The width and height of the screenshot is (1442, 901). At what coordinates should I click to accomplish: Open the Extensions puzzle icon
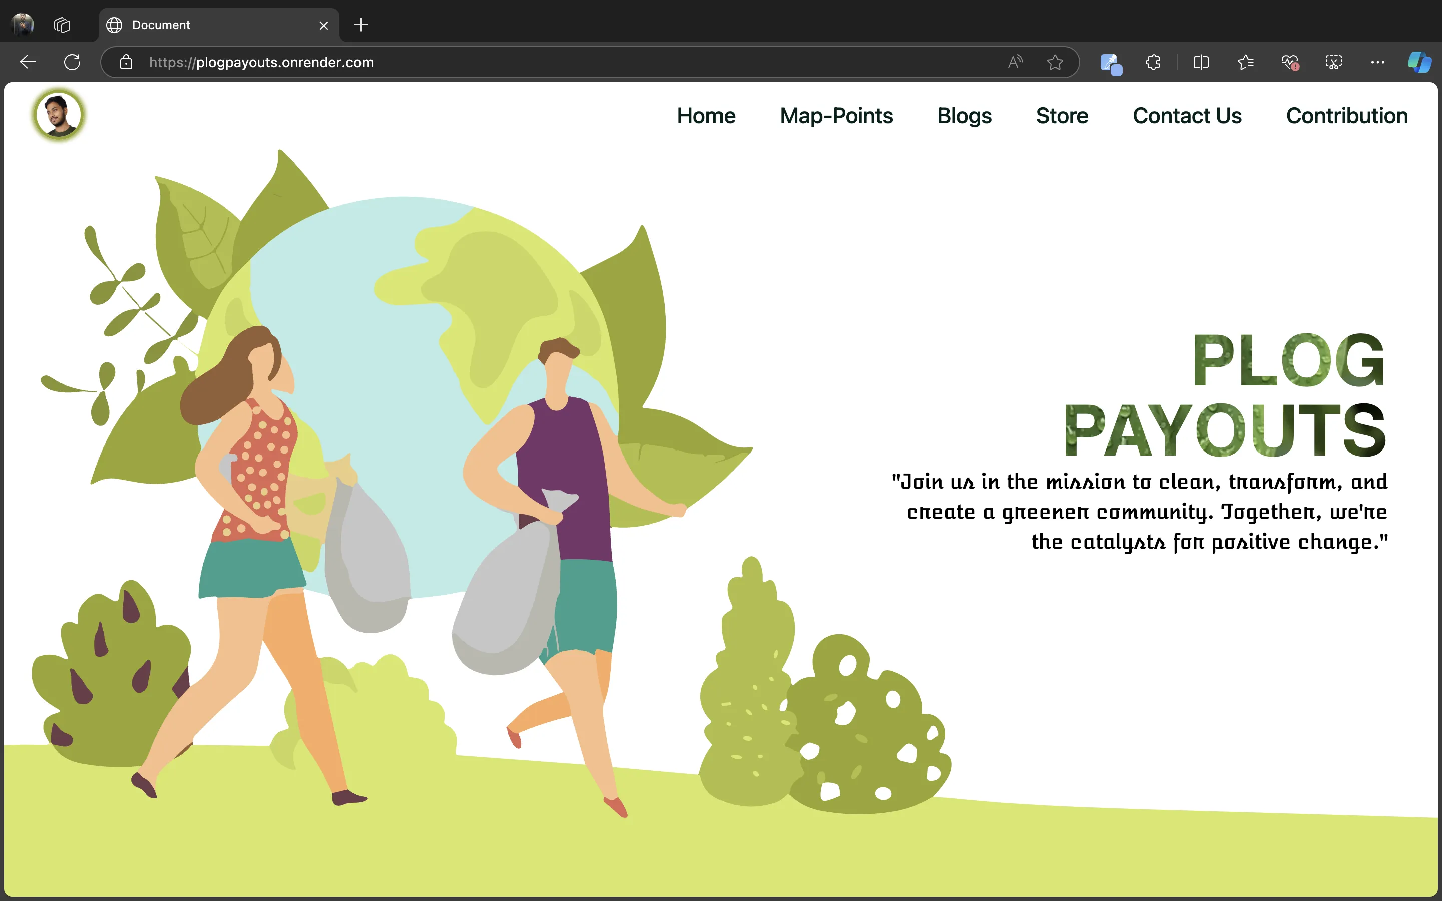tap(1153, 62)
